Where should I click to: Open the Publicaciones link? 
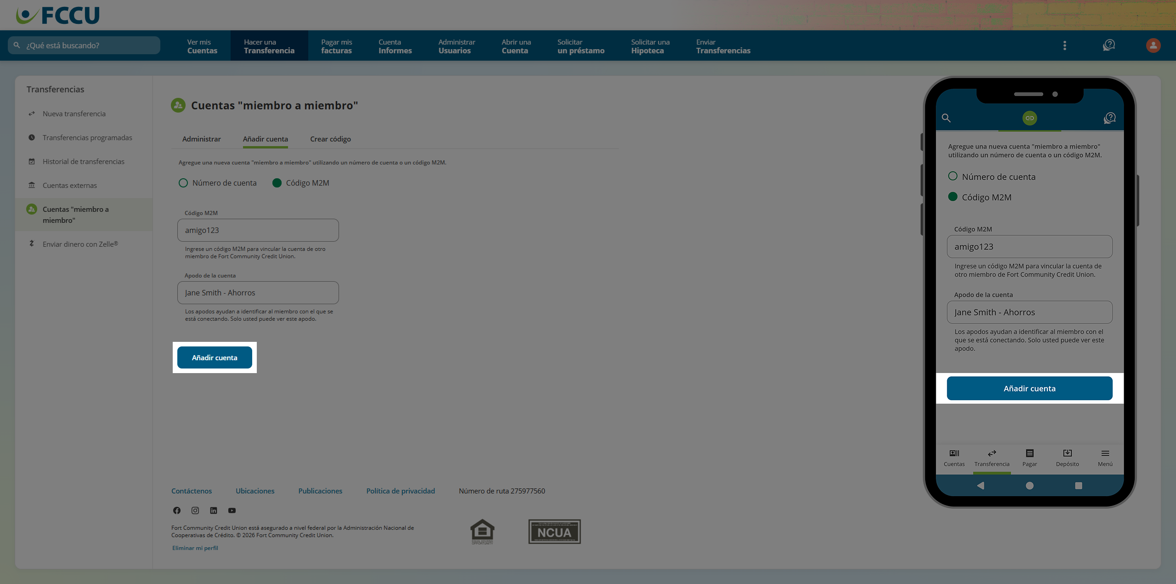[320, 491]
